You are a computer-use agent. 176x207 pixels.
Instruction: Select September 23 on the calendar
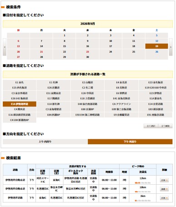(x=87, y=52)
